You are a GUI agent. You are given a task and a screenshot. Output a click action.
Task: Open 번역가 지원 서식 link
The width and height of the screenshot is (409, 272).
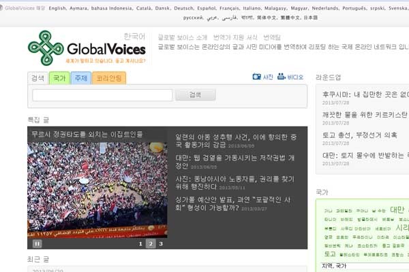pos(235,37)
